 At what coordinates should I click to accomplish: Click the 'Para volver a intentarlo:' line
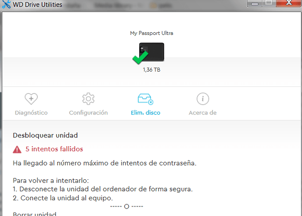coord(51,181)
